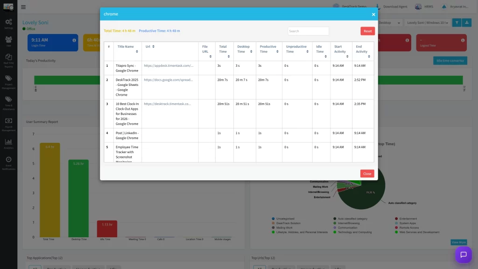The height and width of the screenshot is (269, 478).
Task: Sort table by Desktop Time column
Action: coord(251,51)
